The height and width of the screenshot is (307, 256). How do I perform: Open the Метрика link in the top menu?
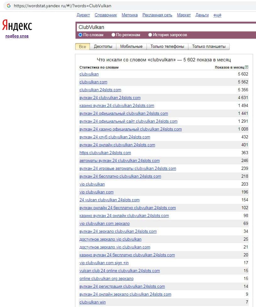tap(130, 15)
